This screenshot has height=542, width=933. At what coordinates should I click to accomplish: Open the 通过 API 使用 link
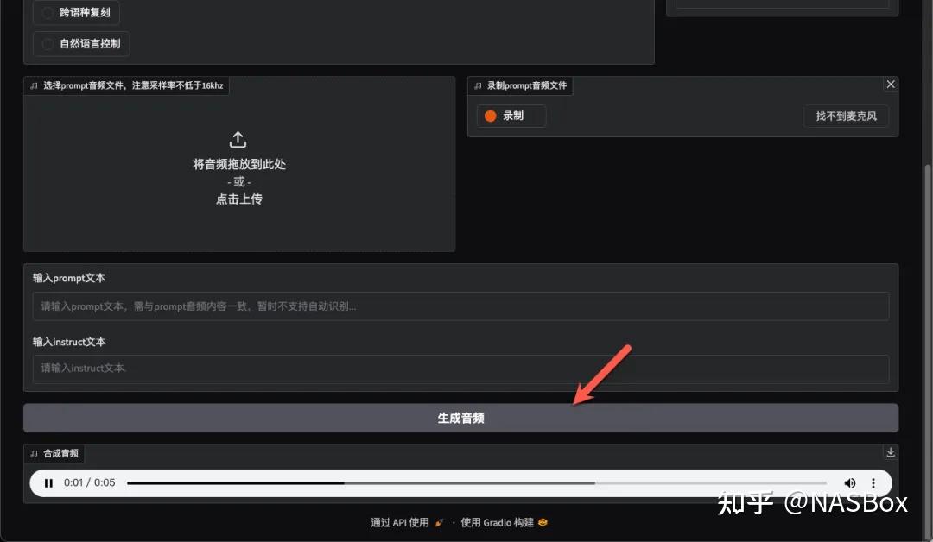(x=400, y=522)
